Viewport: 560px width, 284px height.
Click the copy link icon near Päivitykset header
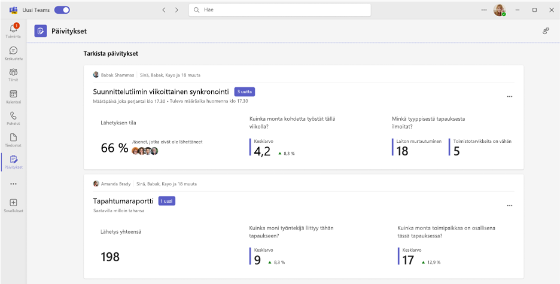coord(546,31)
